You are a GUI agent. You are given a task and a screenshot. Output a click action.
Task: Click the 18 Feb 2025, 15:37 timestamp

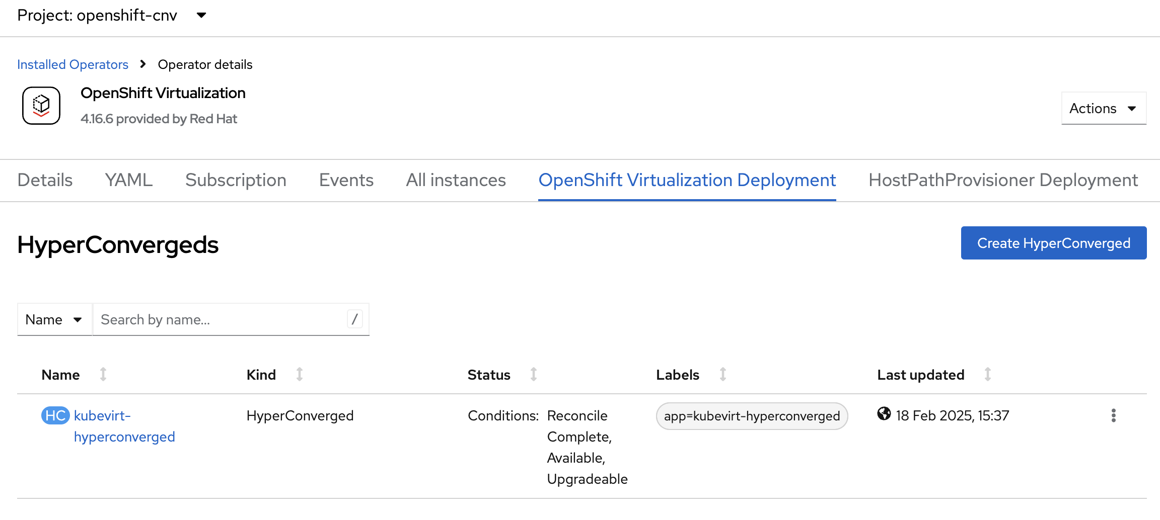(x=953, y=415)
